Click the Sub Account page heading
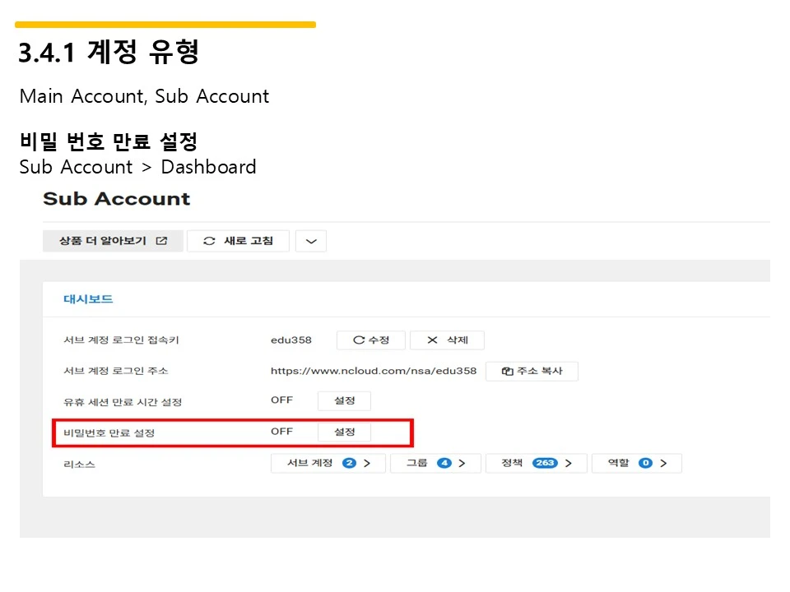 [117, 199]
